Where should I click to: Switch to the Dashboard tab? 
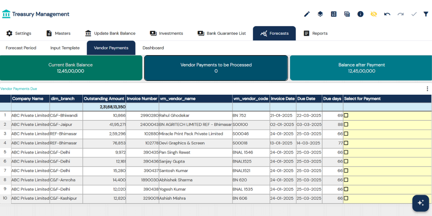[153, 48]
